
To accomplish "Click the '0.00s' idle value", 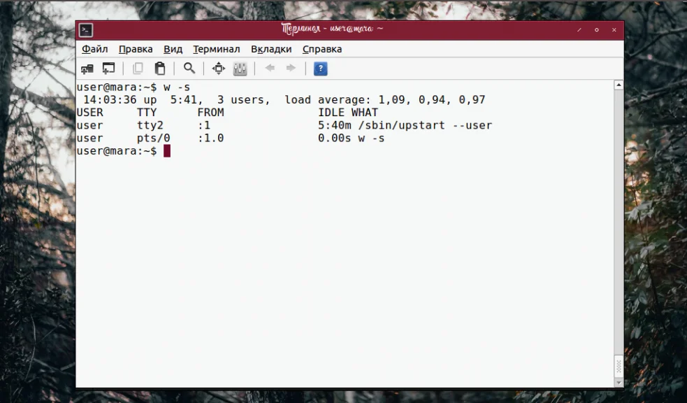I will pyautogui.click(x=334, y=138).
